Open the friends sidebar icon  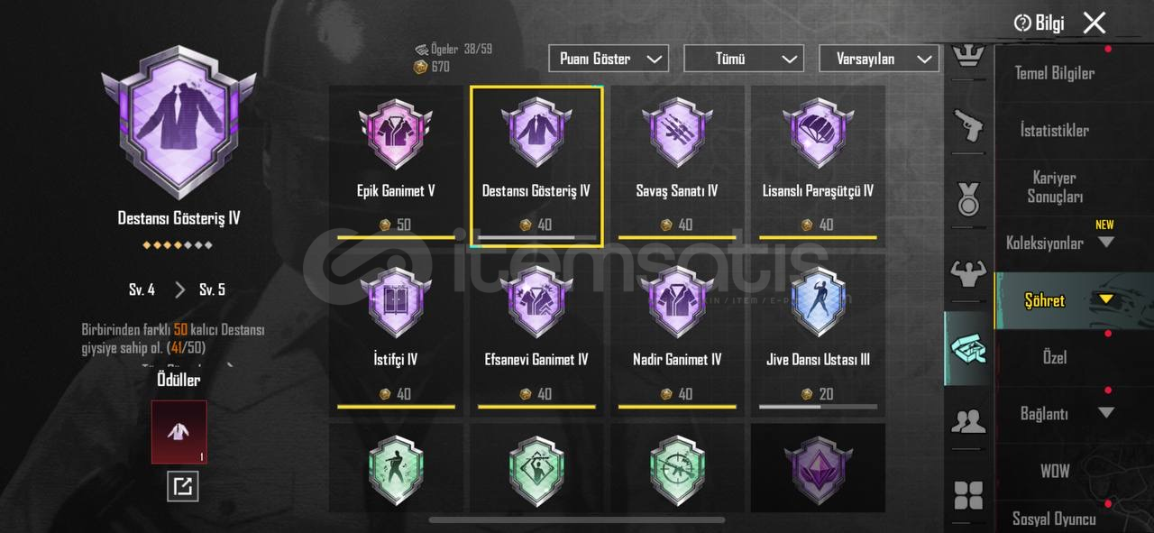[968, 421]
